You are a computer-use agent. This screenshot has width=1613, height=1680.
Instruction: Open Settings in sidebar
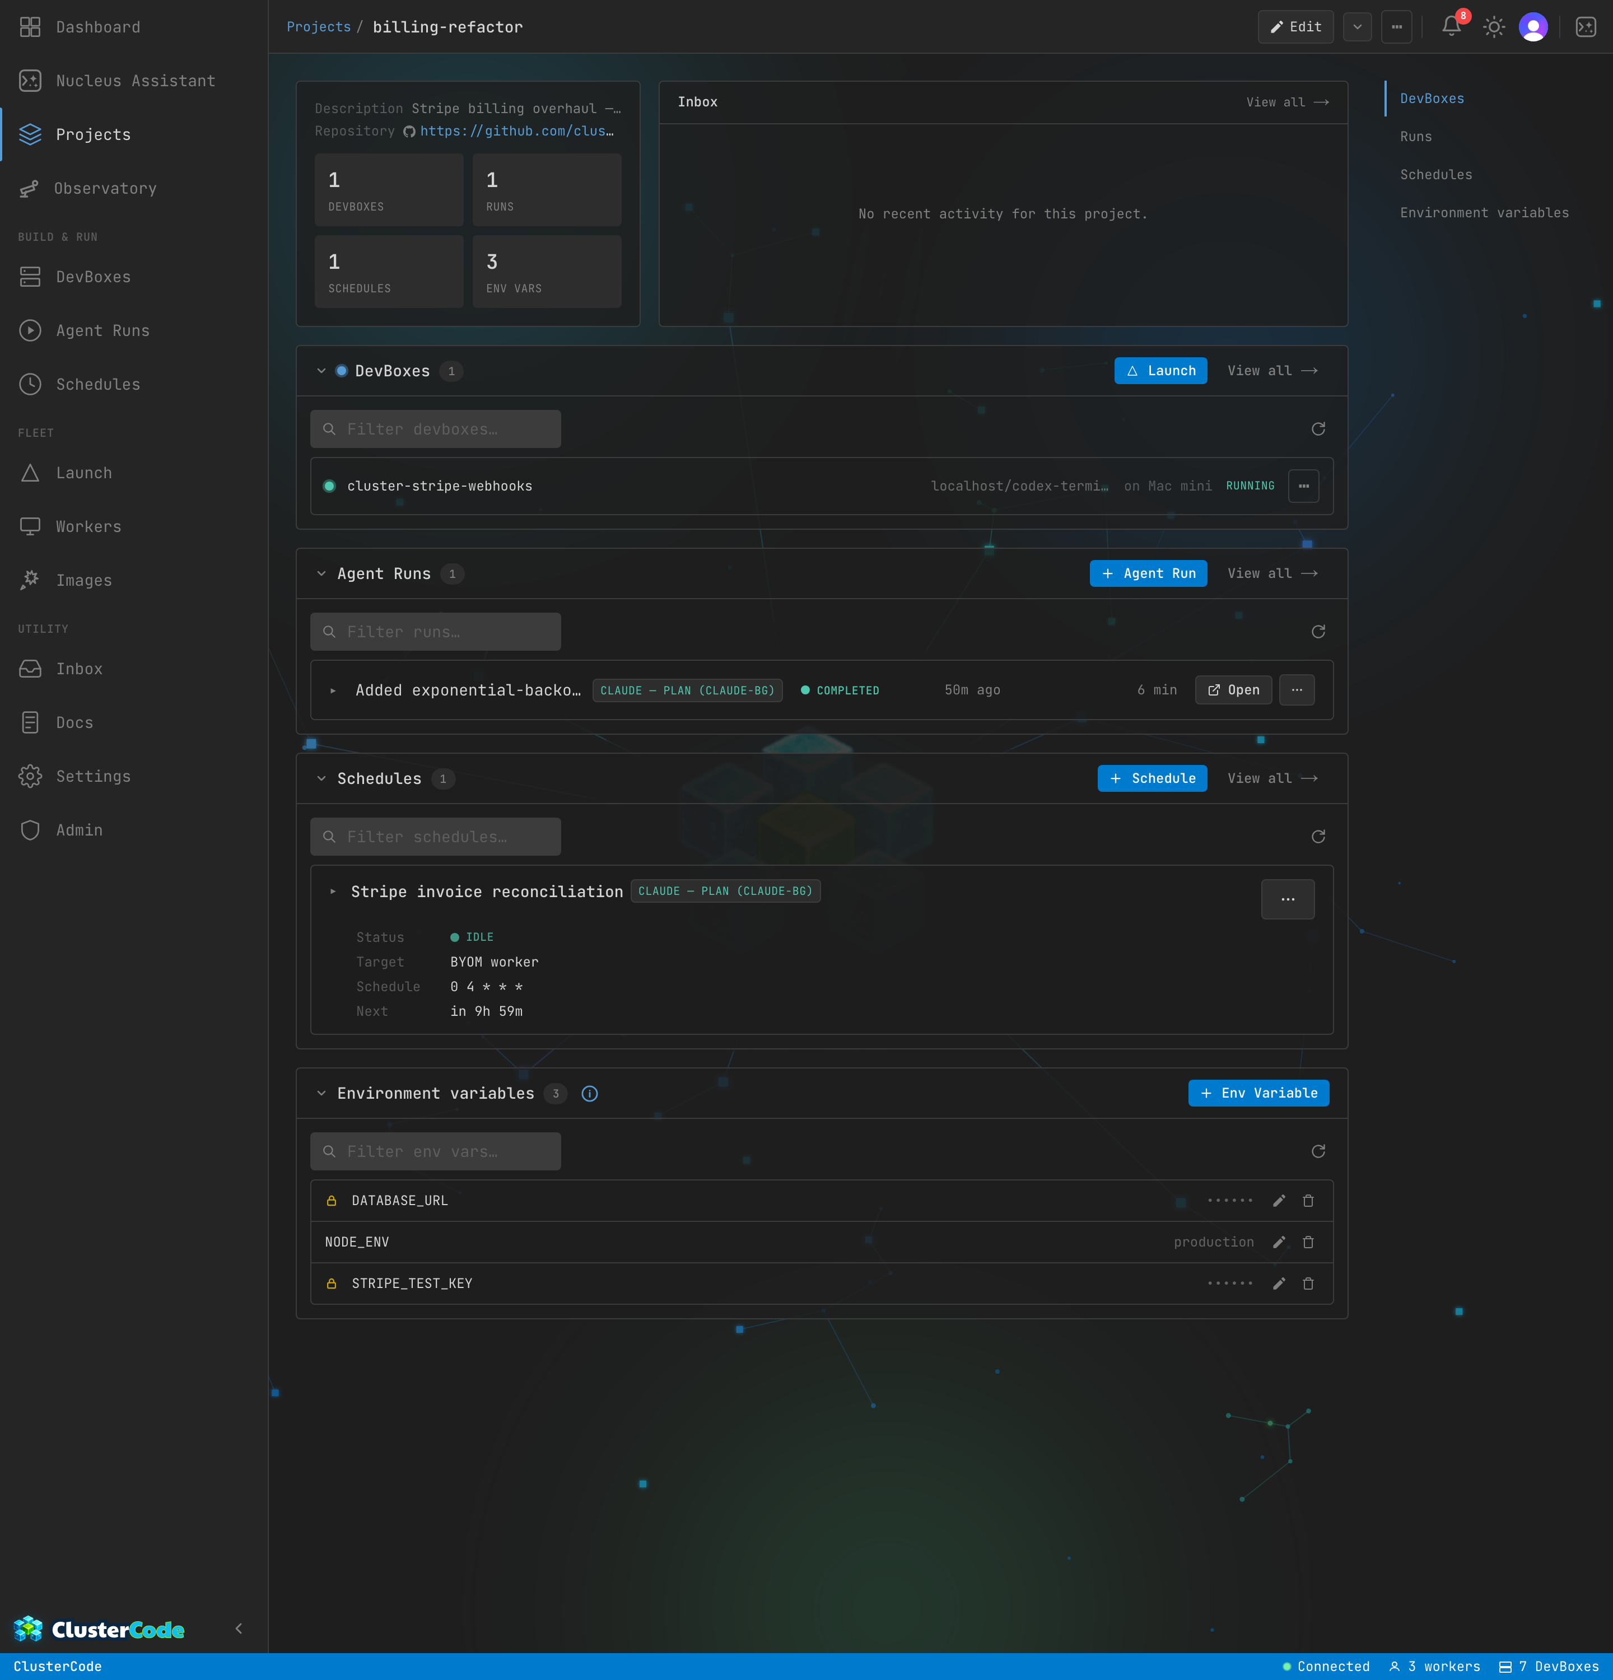(x=134, y=777)
